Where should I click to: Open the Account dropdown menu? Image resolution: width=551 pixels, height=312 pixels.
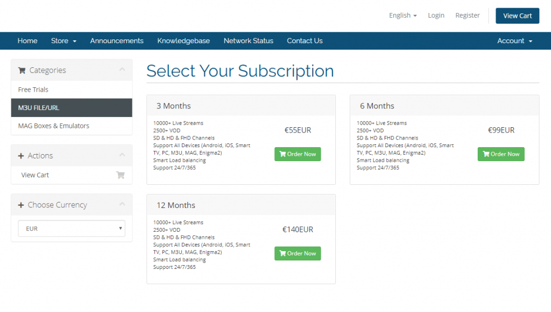515,41
